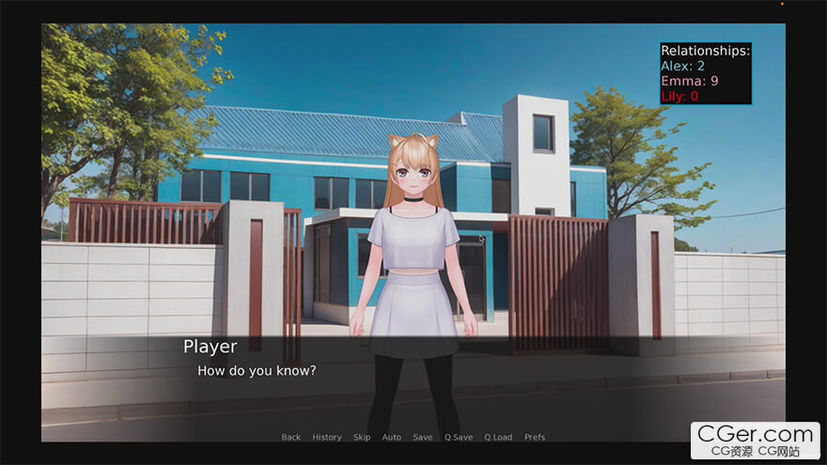
Task: Click Q.Load to quick load
Action: [498, 437]
